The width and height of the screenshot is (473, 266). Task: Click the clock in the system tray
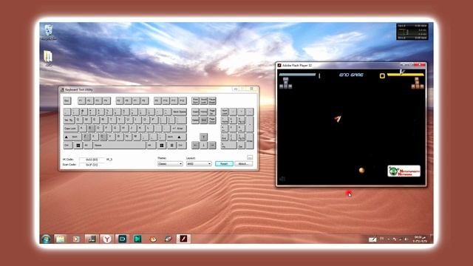[x=421, y=239]
